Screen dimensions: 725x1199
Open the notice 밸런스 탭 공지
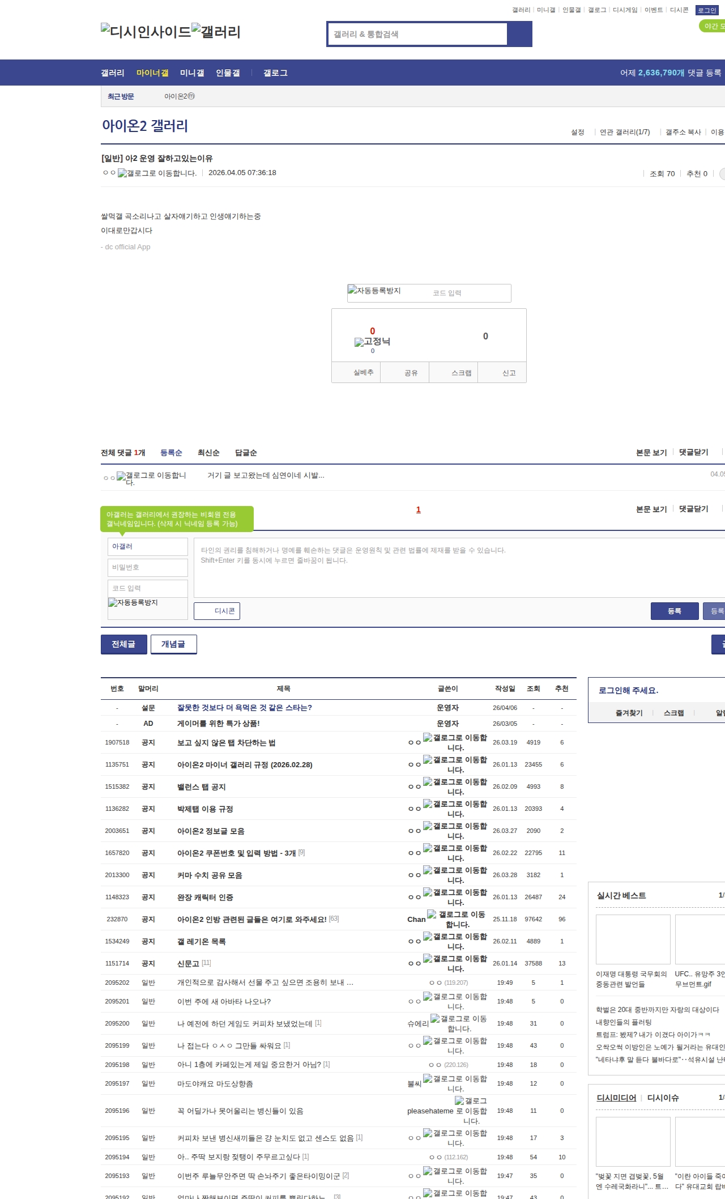[x=201, y=787]
